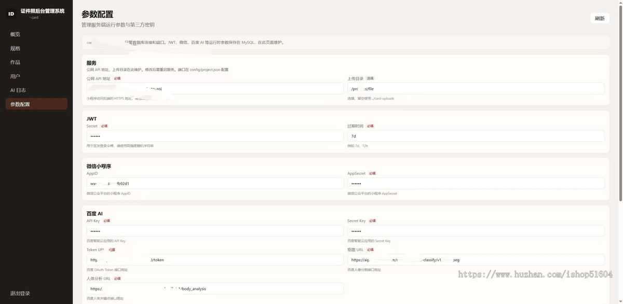Viewport: 623px width, 304px height.
Task: Go to the 规格 sidebar item
Action: point(36,48)
